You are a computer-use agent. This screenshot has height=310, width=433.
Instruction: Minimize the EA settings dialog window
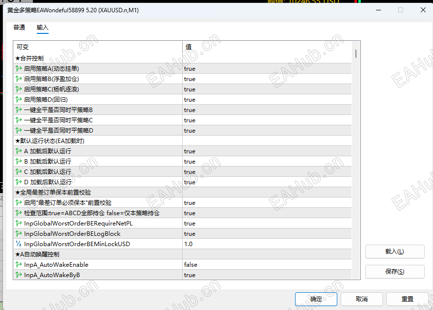point(379,10)
